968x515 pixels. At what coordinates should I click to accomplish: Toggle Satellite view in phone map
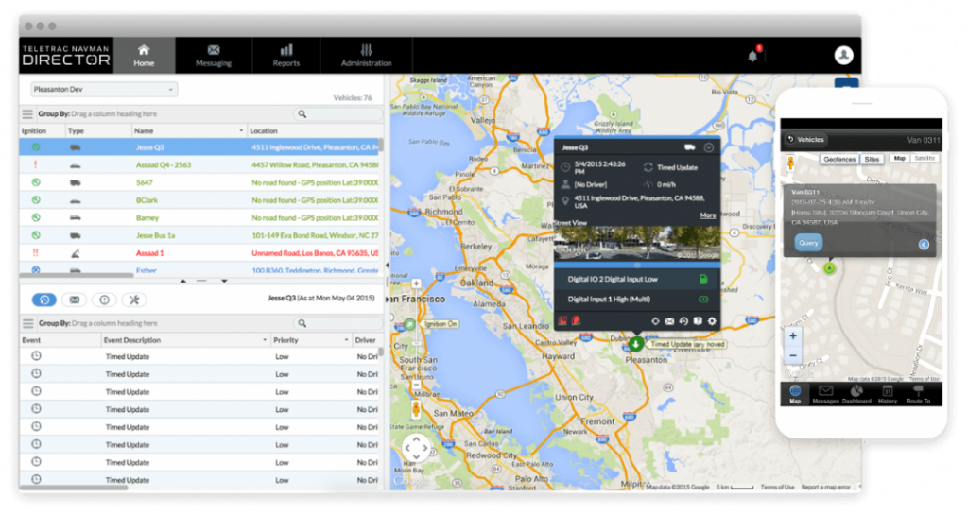[x=924, y=159]
